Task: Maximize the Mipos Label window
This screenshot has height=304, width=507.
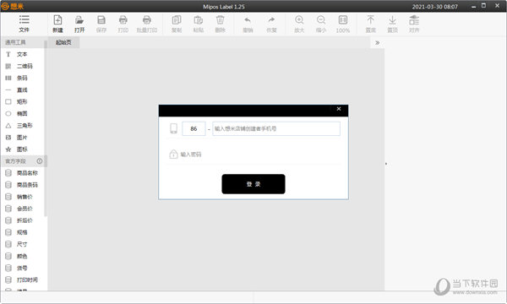Action: (x=483, y=6)
